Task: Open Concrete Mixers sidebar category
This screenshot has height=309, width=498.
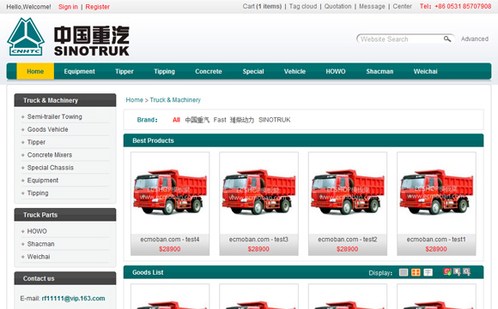Action: [x=50, y=155]
